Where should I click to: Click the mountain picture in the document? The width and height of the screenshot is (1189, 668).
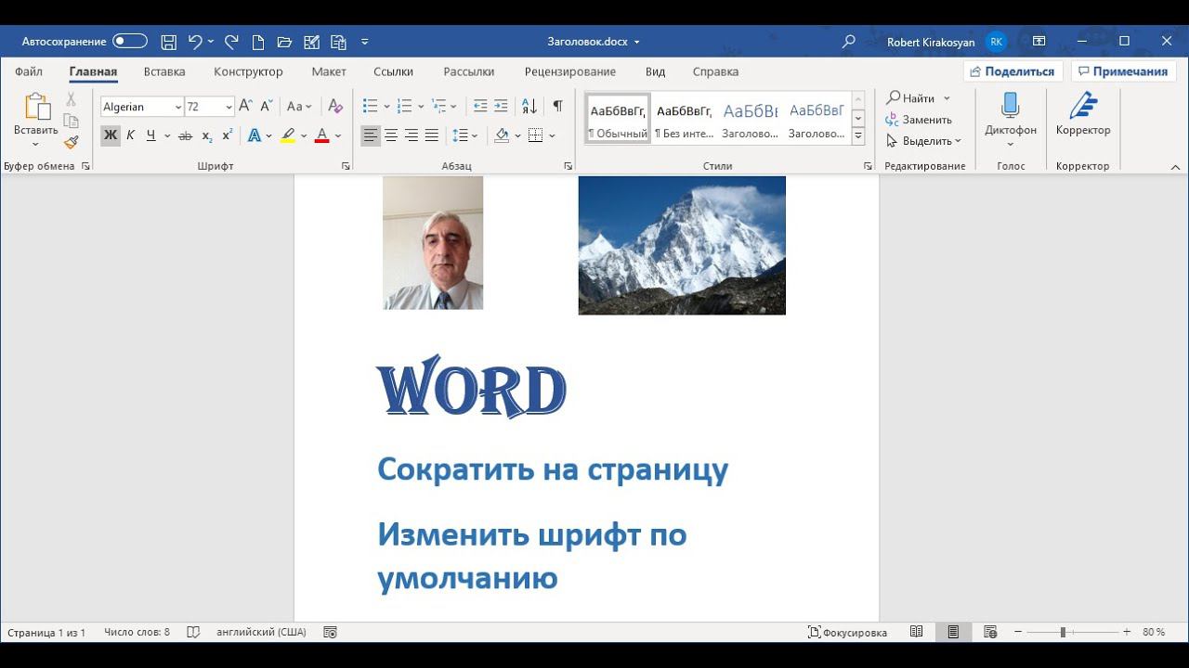[682, 245]
